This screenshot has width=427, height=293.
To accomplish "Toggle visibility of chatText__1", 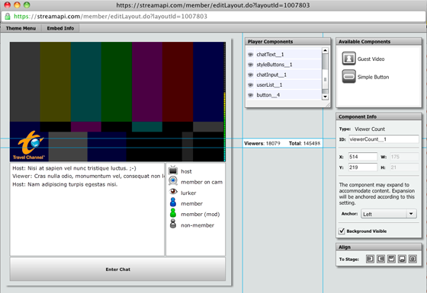I will 251,54.
